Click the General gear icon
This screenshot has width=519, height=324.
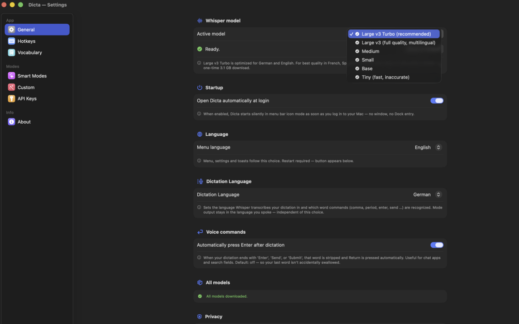[x=11, y=29]
